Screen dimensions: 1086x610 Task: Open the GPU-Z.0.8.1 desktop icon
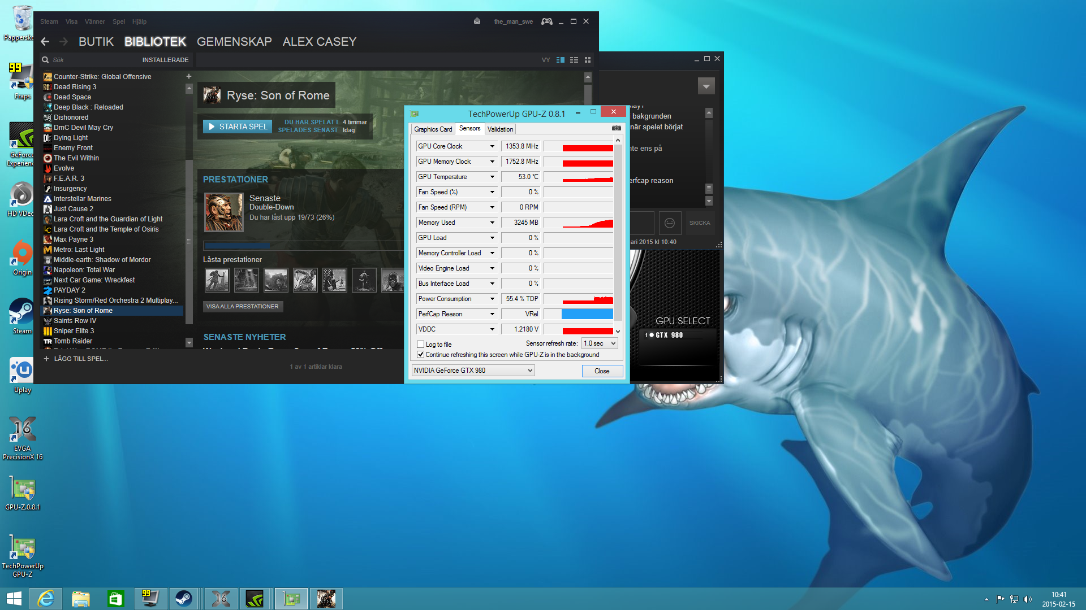[x=22, y=493]
